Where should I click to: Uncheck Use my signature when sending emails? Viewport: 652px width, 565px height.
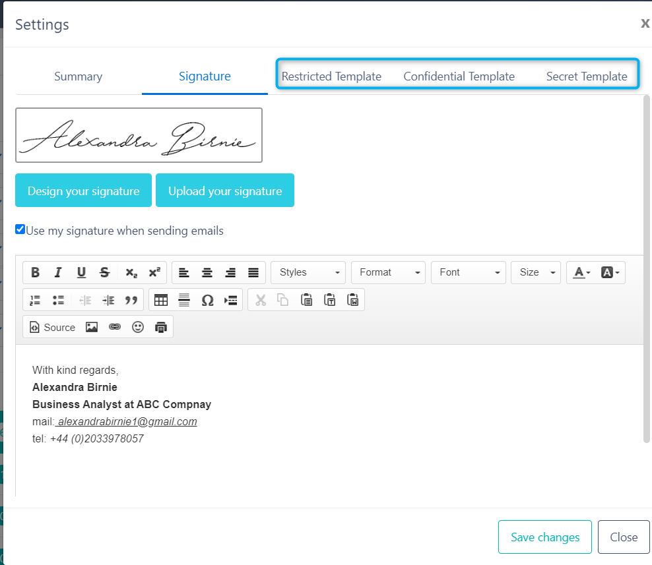point(20,229)
